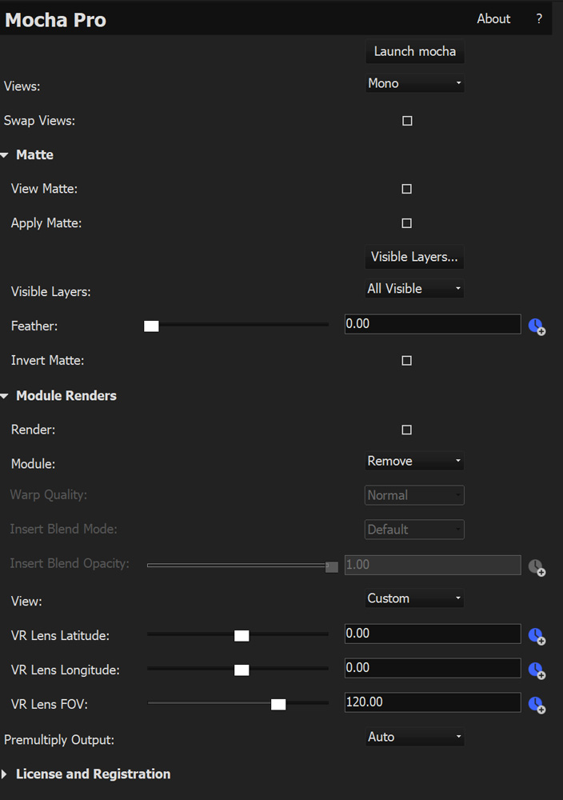Add keyframe icon for VR Lens FOV
563x800 pixels.
[537, 705]
